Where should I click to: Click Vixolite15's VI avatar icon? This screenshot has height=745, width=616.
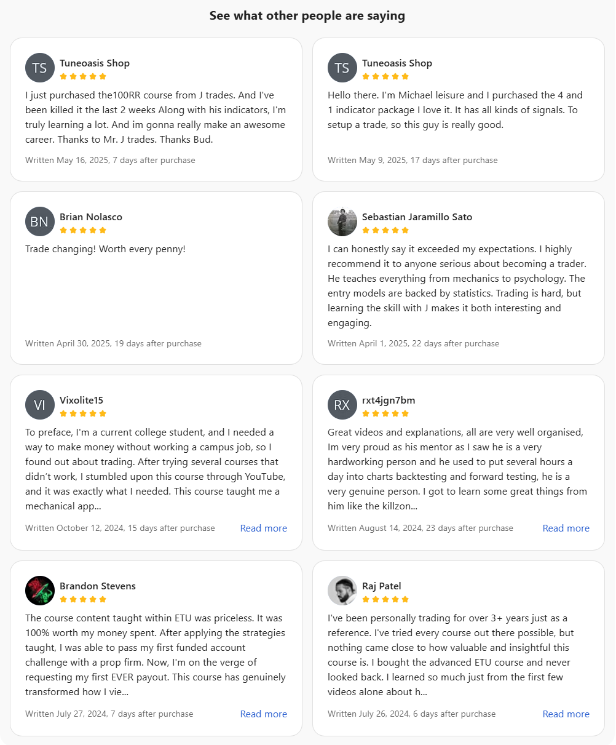(x=40, y=405)
